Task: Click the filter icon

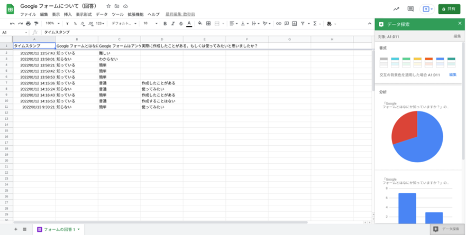Action: pos(303,23)
